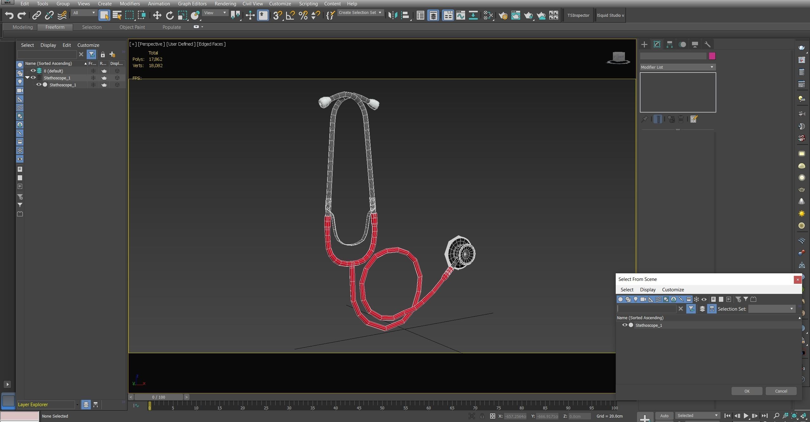Toggle the Angle Snap icon
The image size is (810, 422).
coord(290,15)
